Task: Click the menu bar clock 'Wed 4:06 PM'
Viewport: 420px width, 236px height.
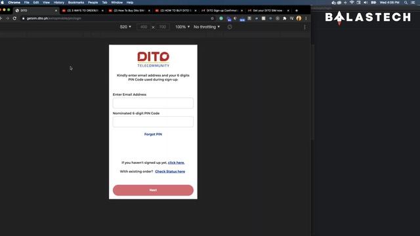Action: coord(389,3)
